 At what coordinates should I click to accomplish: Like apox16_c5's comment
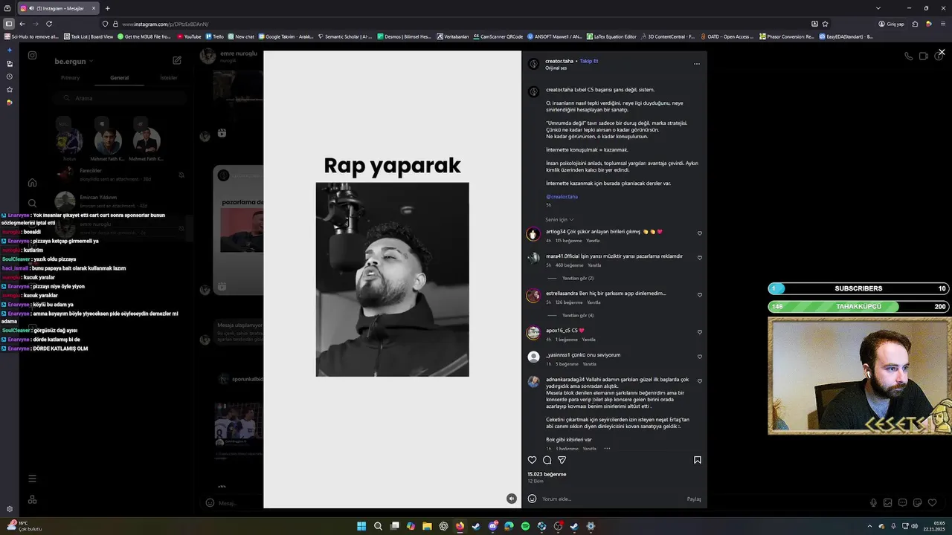click(700, 332)
